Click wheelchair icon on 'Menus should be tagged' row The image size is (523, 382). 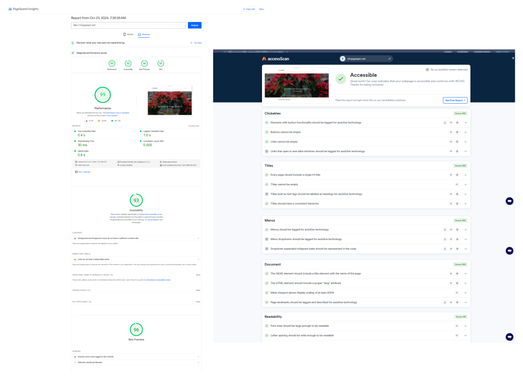click(x=444, y=229)
